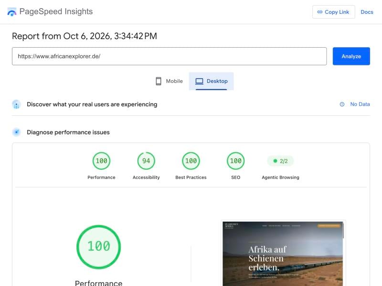Switch to the Mobile tab
This screenshot has height=286, width=382.
(x=169, y=81)
